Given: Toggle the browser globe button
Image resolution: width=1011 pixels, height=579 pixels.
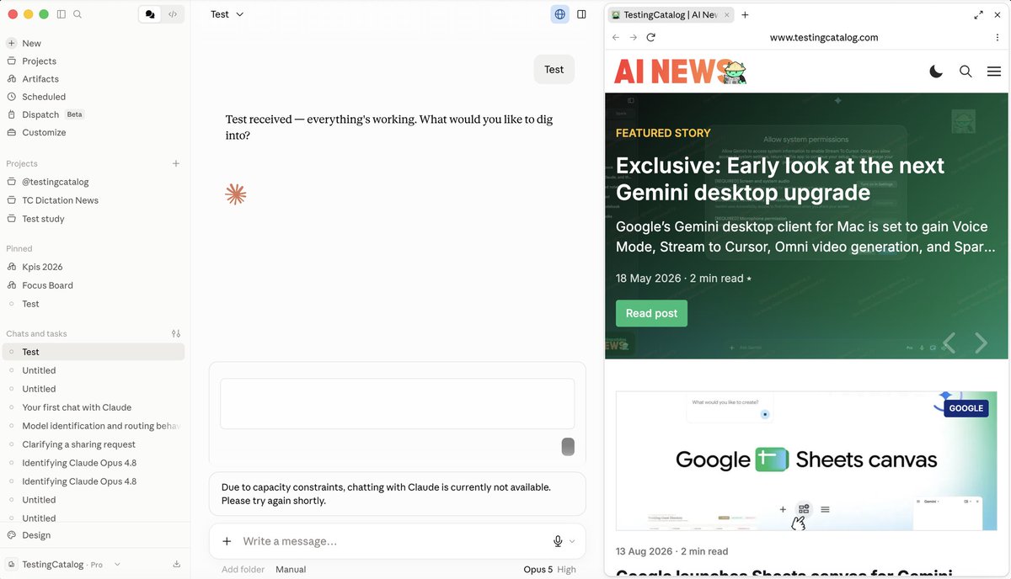Looking at the screenshot, I should [560, 14].
